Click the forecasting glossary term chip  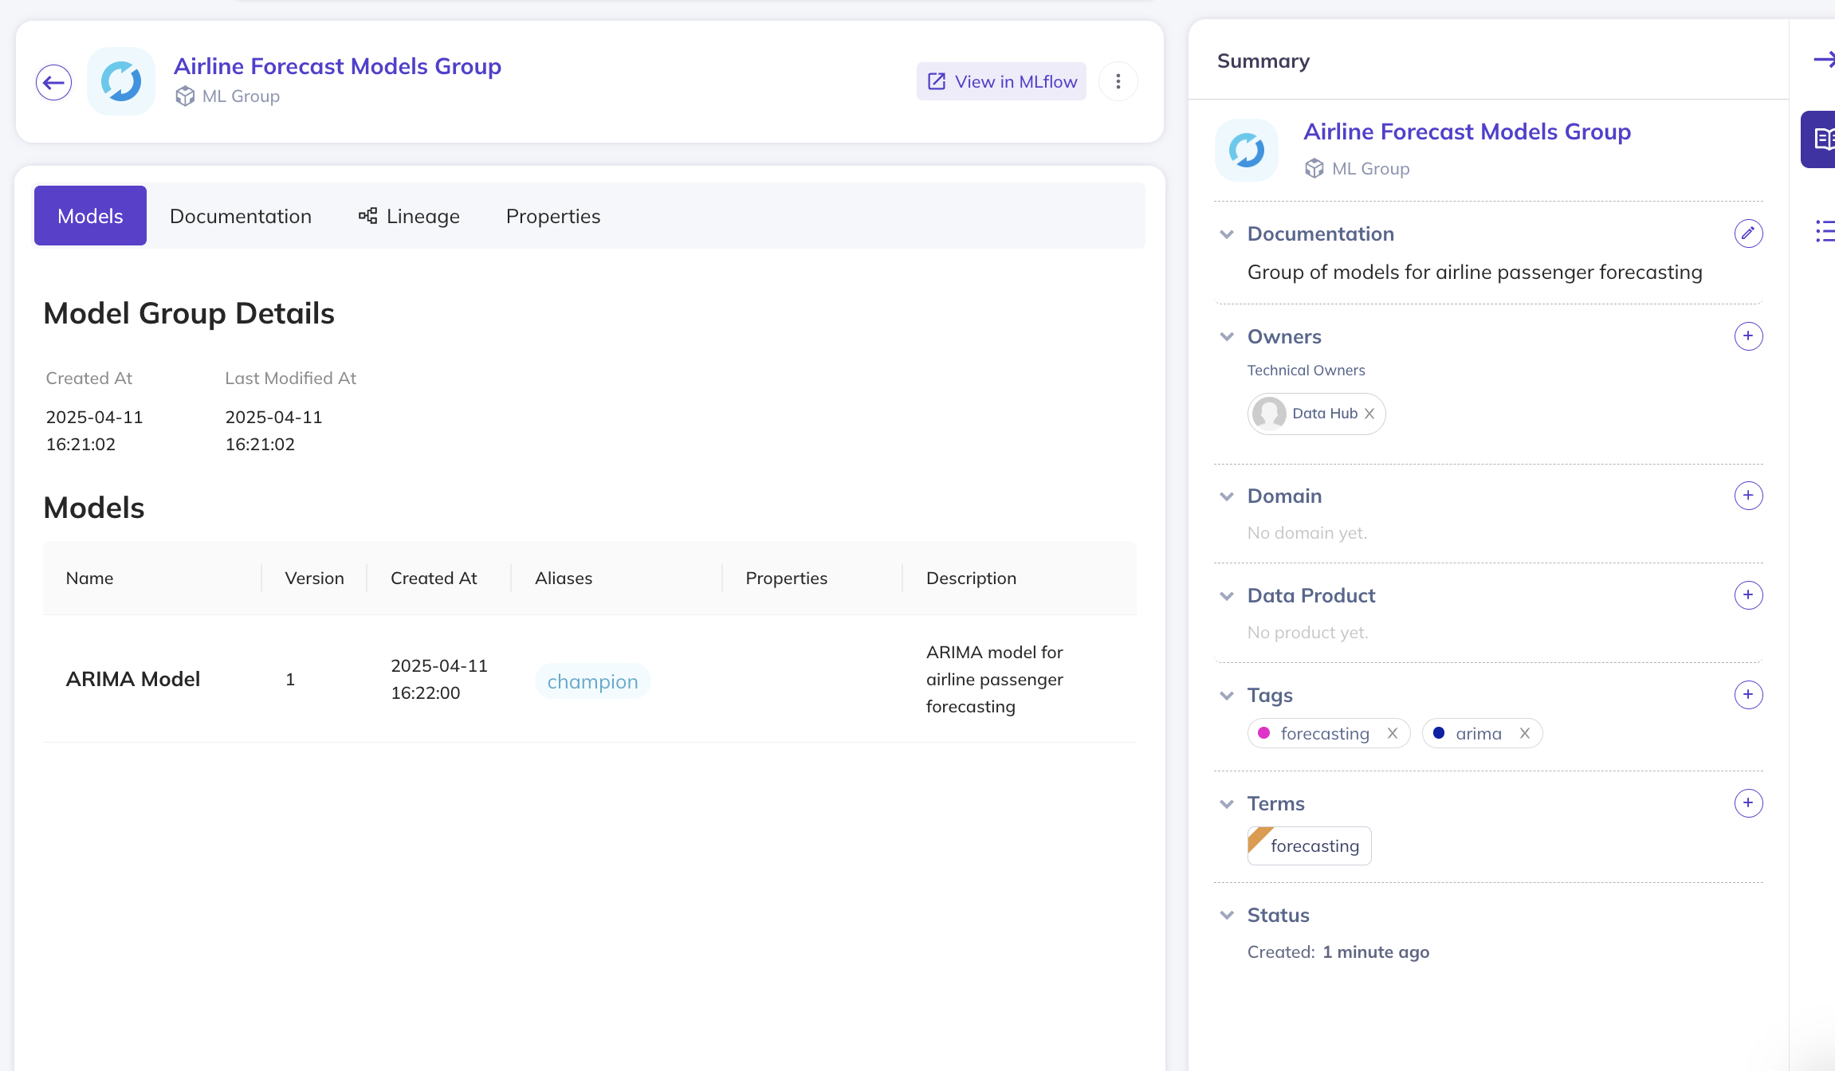click(x=1310, y=845)
